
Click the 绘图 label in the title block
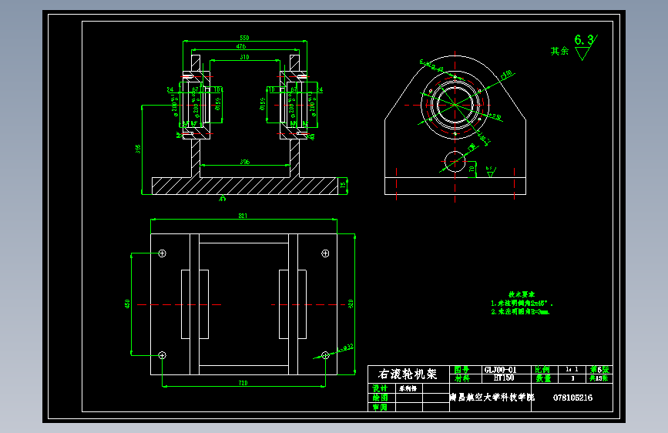click(x=380, y=398)
